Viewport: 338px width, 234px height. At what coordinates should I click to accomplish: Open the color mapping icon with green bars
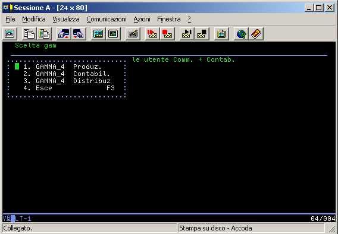[113, 34]
